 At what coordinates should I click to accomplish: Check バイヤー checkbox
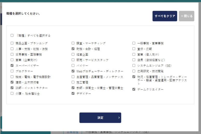[73, 66]
